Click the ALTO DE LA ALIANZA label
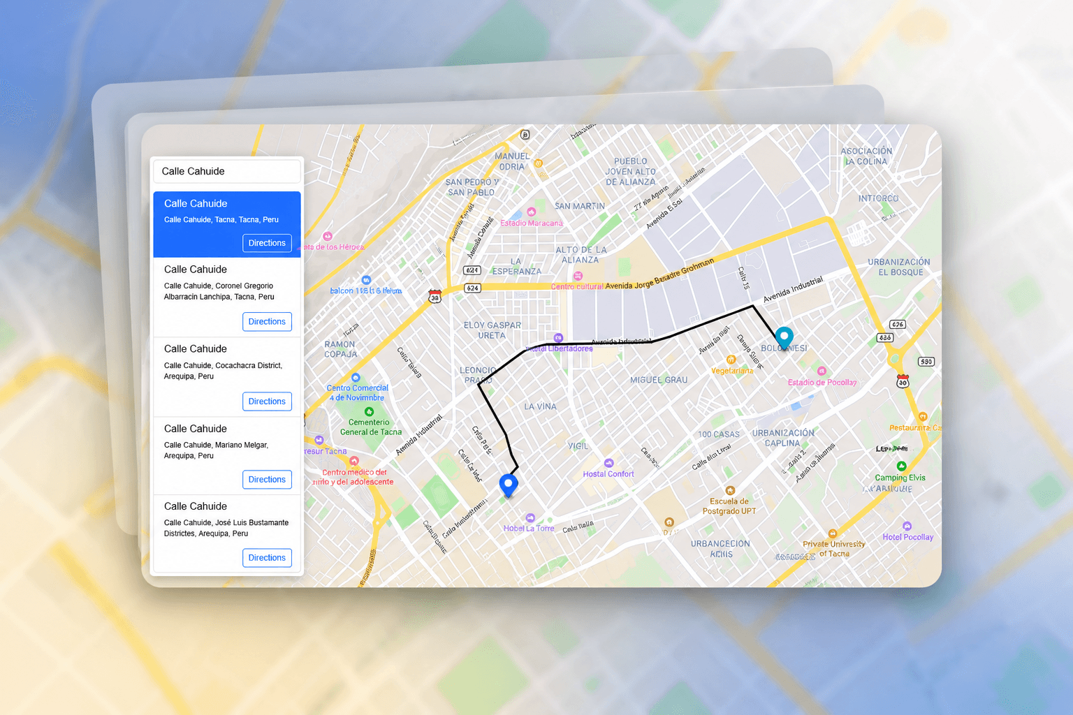This screenshot has width=1073, height=715. (x=581, y=255)
